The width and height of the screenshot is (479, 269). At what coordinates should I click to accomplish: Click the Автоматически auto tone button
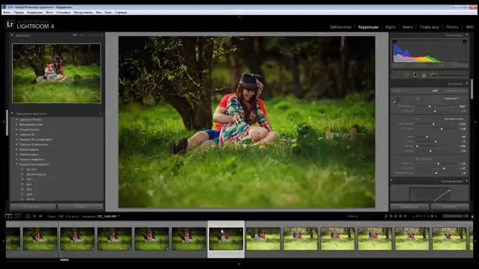454,119
